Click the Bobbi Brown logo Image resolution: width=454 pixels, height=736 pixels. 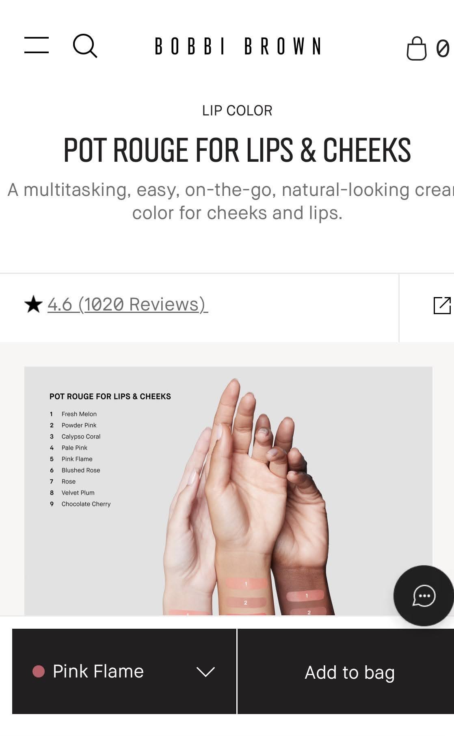238,46
